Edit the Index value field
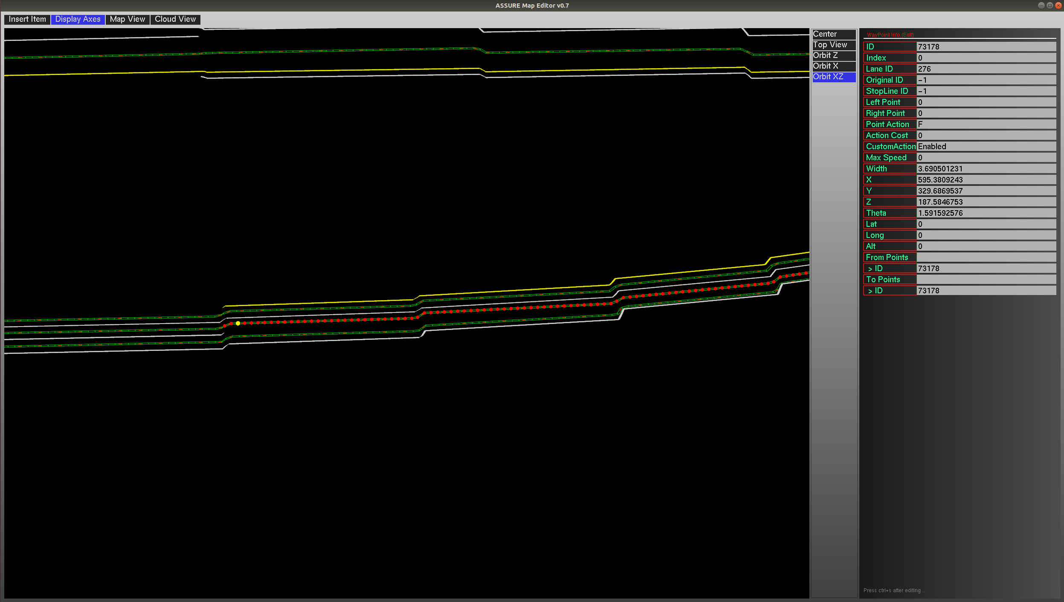The height and width of the screenshot is (602, 1064). 986,58
